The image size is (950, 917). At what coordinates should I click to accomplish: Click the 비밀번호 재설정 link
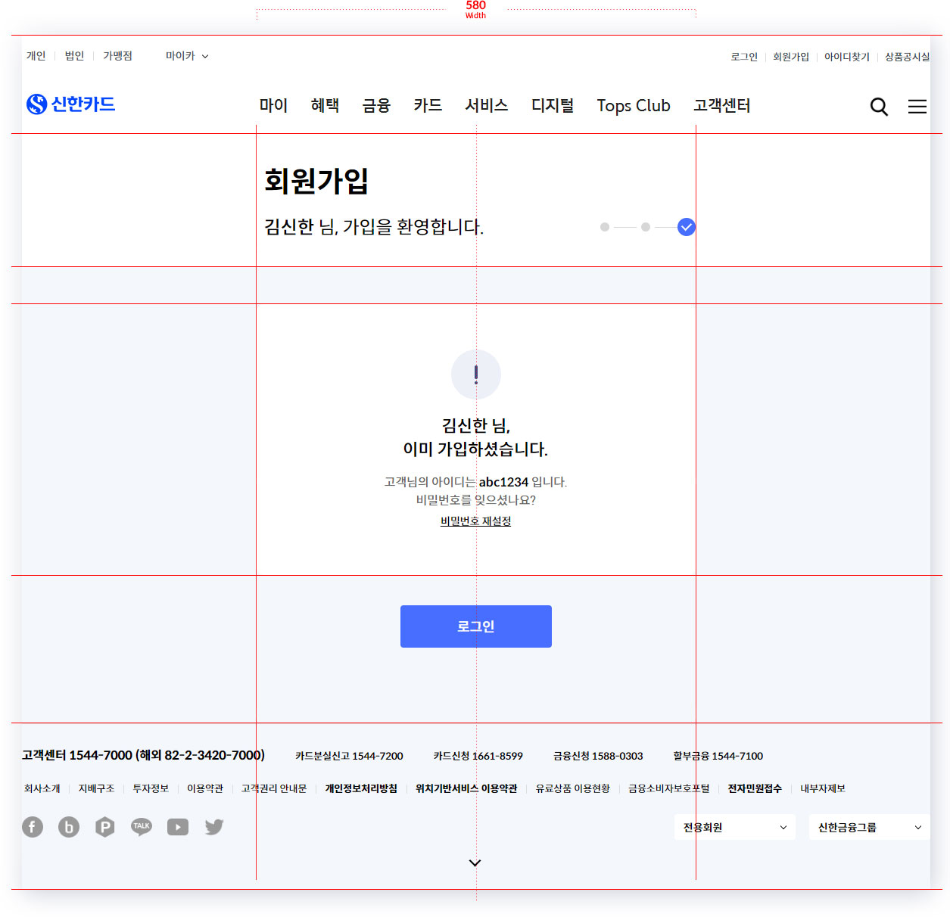(476, 521)
